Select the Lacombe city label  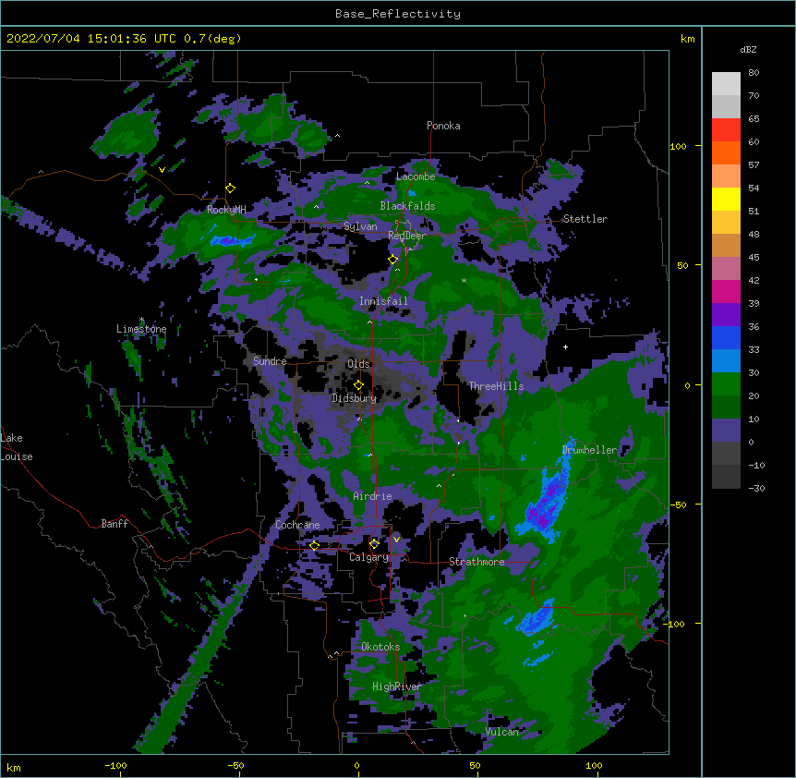pyautogui.click(x=416, y=176)
